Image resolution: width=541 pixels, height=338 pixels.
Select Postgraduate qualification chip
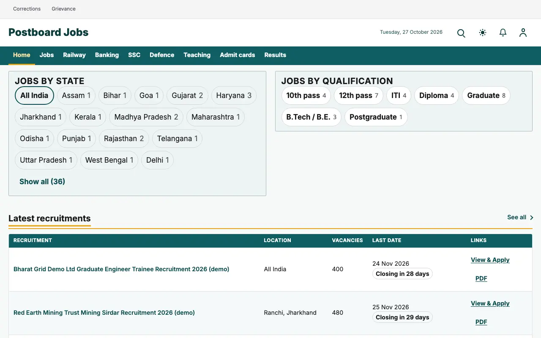[376, 117]
